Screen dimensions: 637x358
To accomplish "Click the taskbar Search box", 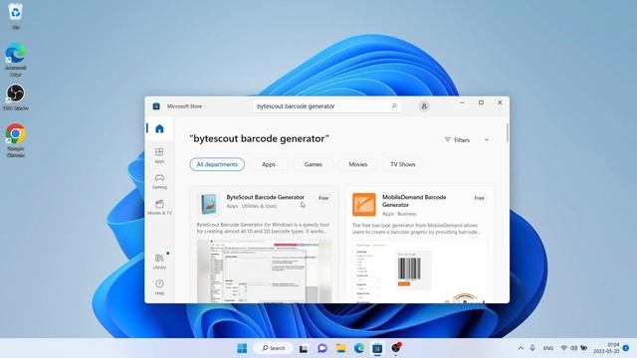I will [273, 348].
